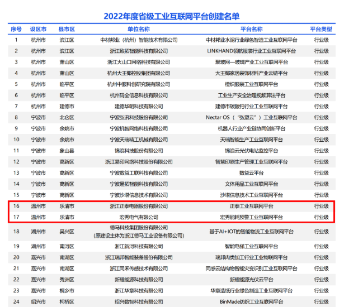Image resolution: width=344 pixels, height=307 pixels.
Task: Click the 平台类型 column header
Action: click(321, 29)
